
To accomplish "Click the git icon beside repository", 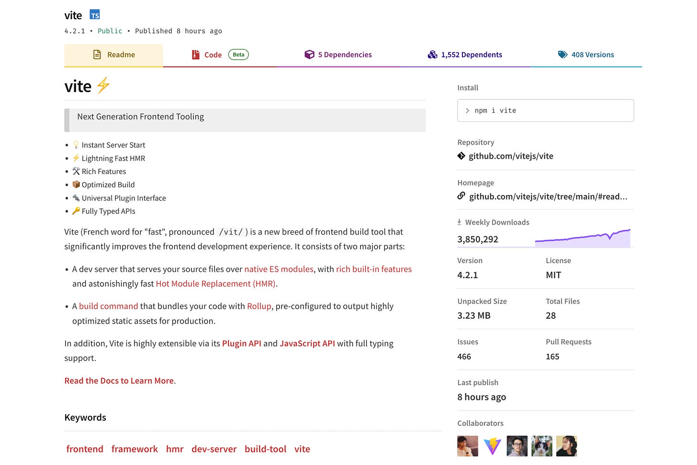I will coord(461,156).
